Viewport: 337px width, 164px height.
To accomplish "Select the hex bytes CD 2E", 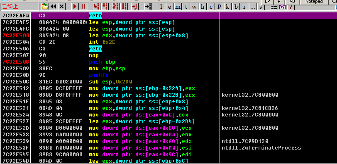I will pyautogui.click(x=47, y=42).
